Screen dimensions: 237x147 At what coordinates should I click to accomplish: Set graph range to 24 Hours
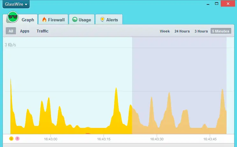[x=182, y=31]
